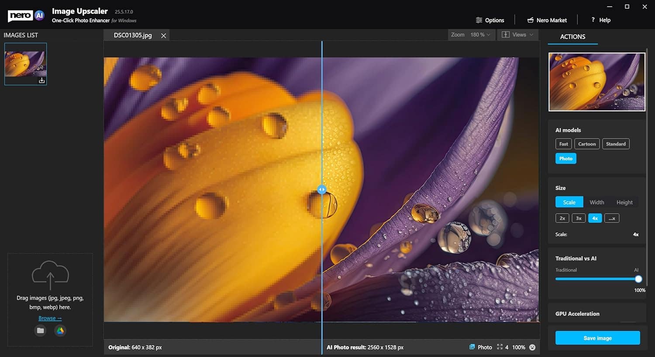The height and width of the screenshot is (357, 655).
Task: Click the smiley feedback icon in status bar
Action: click(x=532, y=347)
